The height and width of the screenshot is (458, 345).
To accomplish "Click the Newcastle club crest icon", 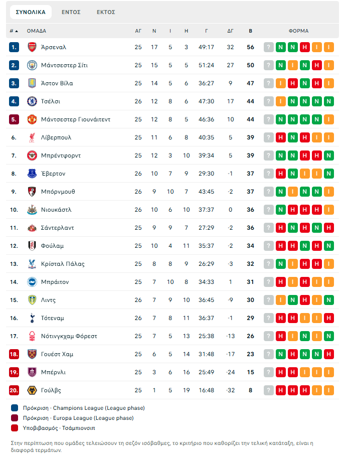I will 32,210.
